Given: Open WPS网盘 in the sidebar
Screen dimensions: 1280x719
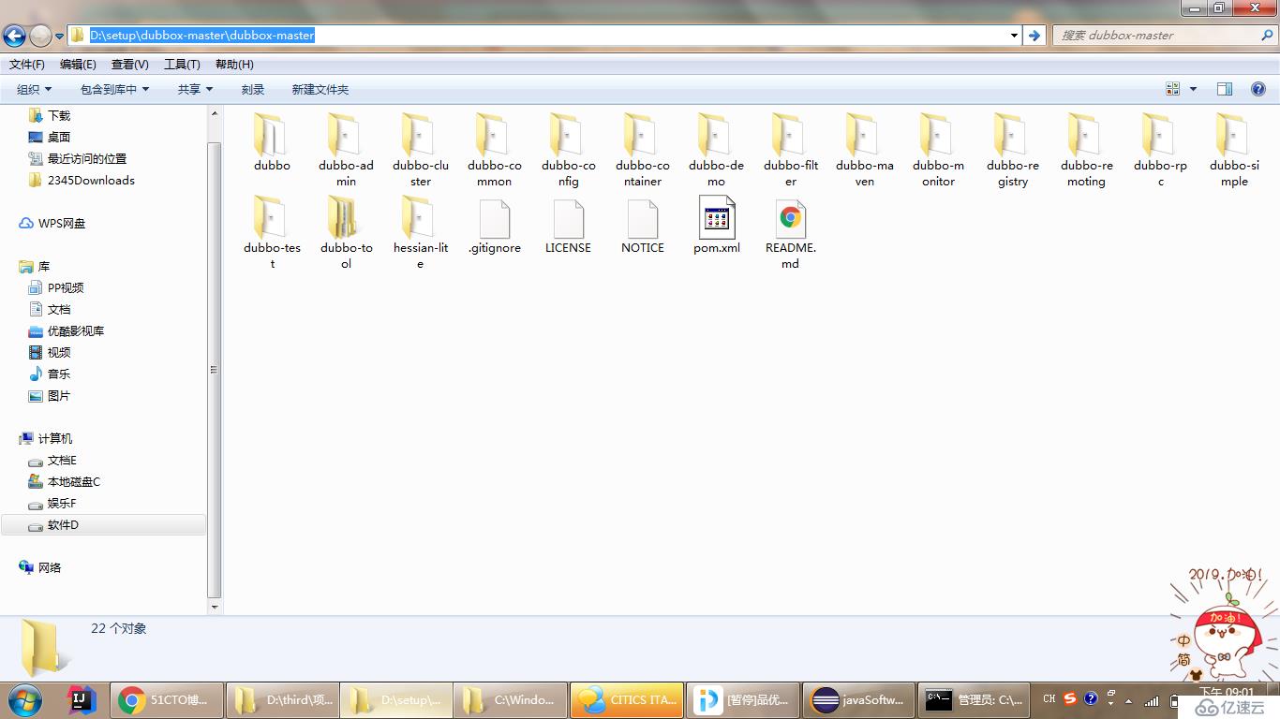Looking at the screenshot, I should pyautogui.click(x=52, y=223).
